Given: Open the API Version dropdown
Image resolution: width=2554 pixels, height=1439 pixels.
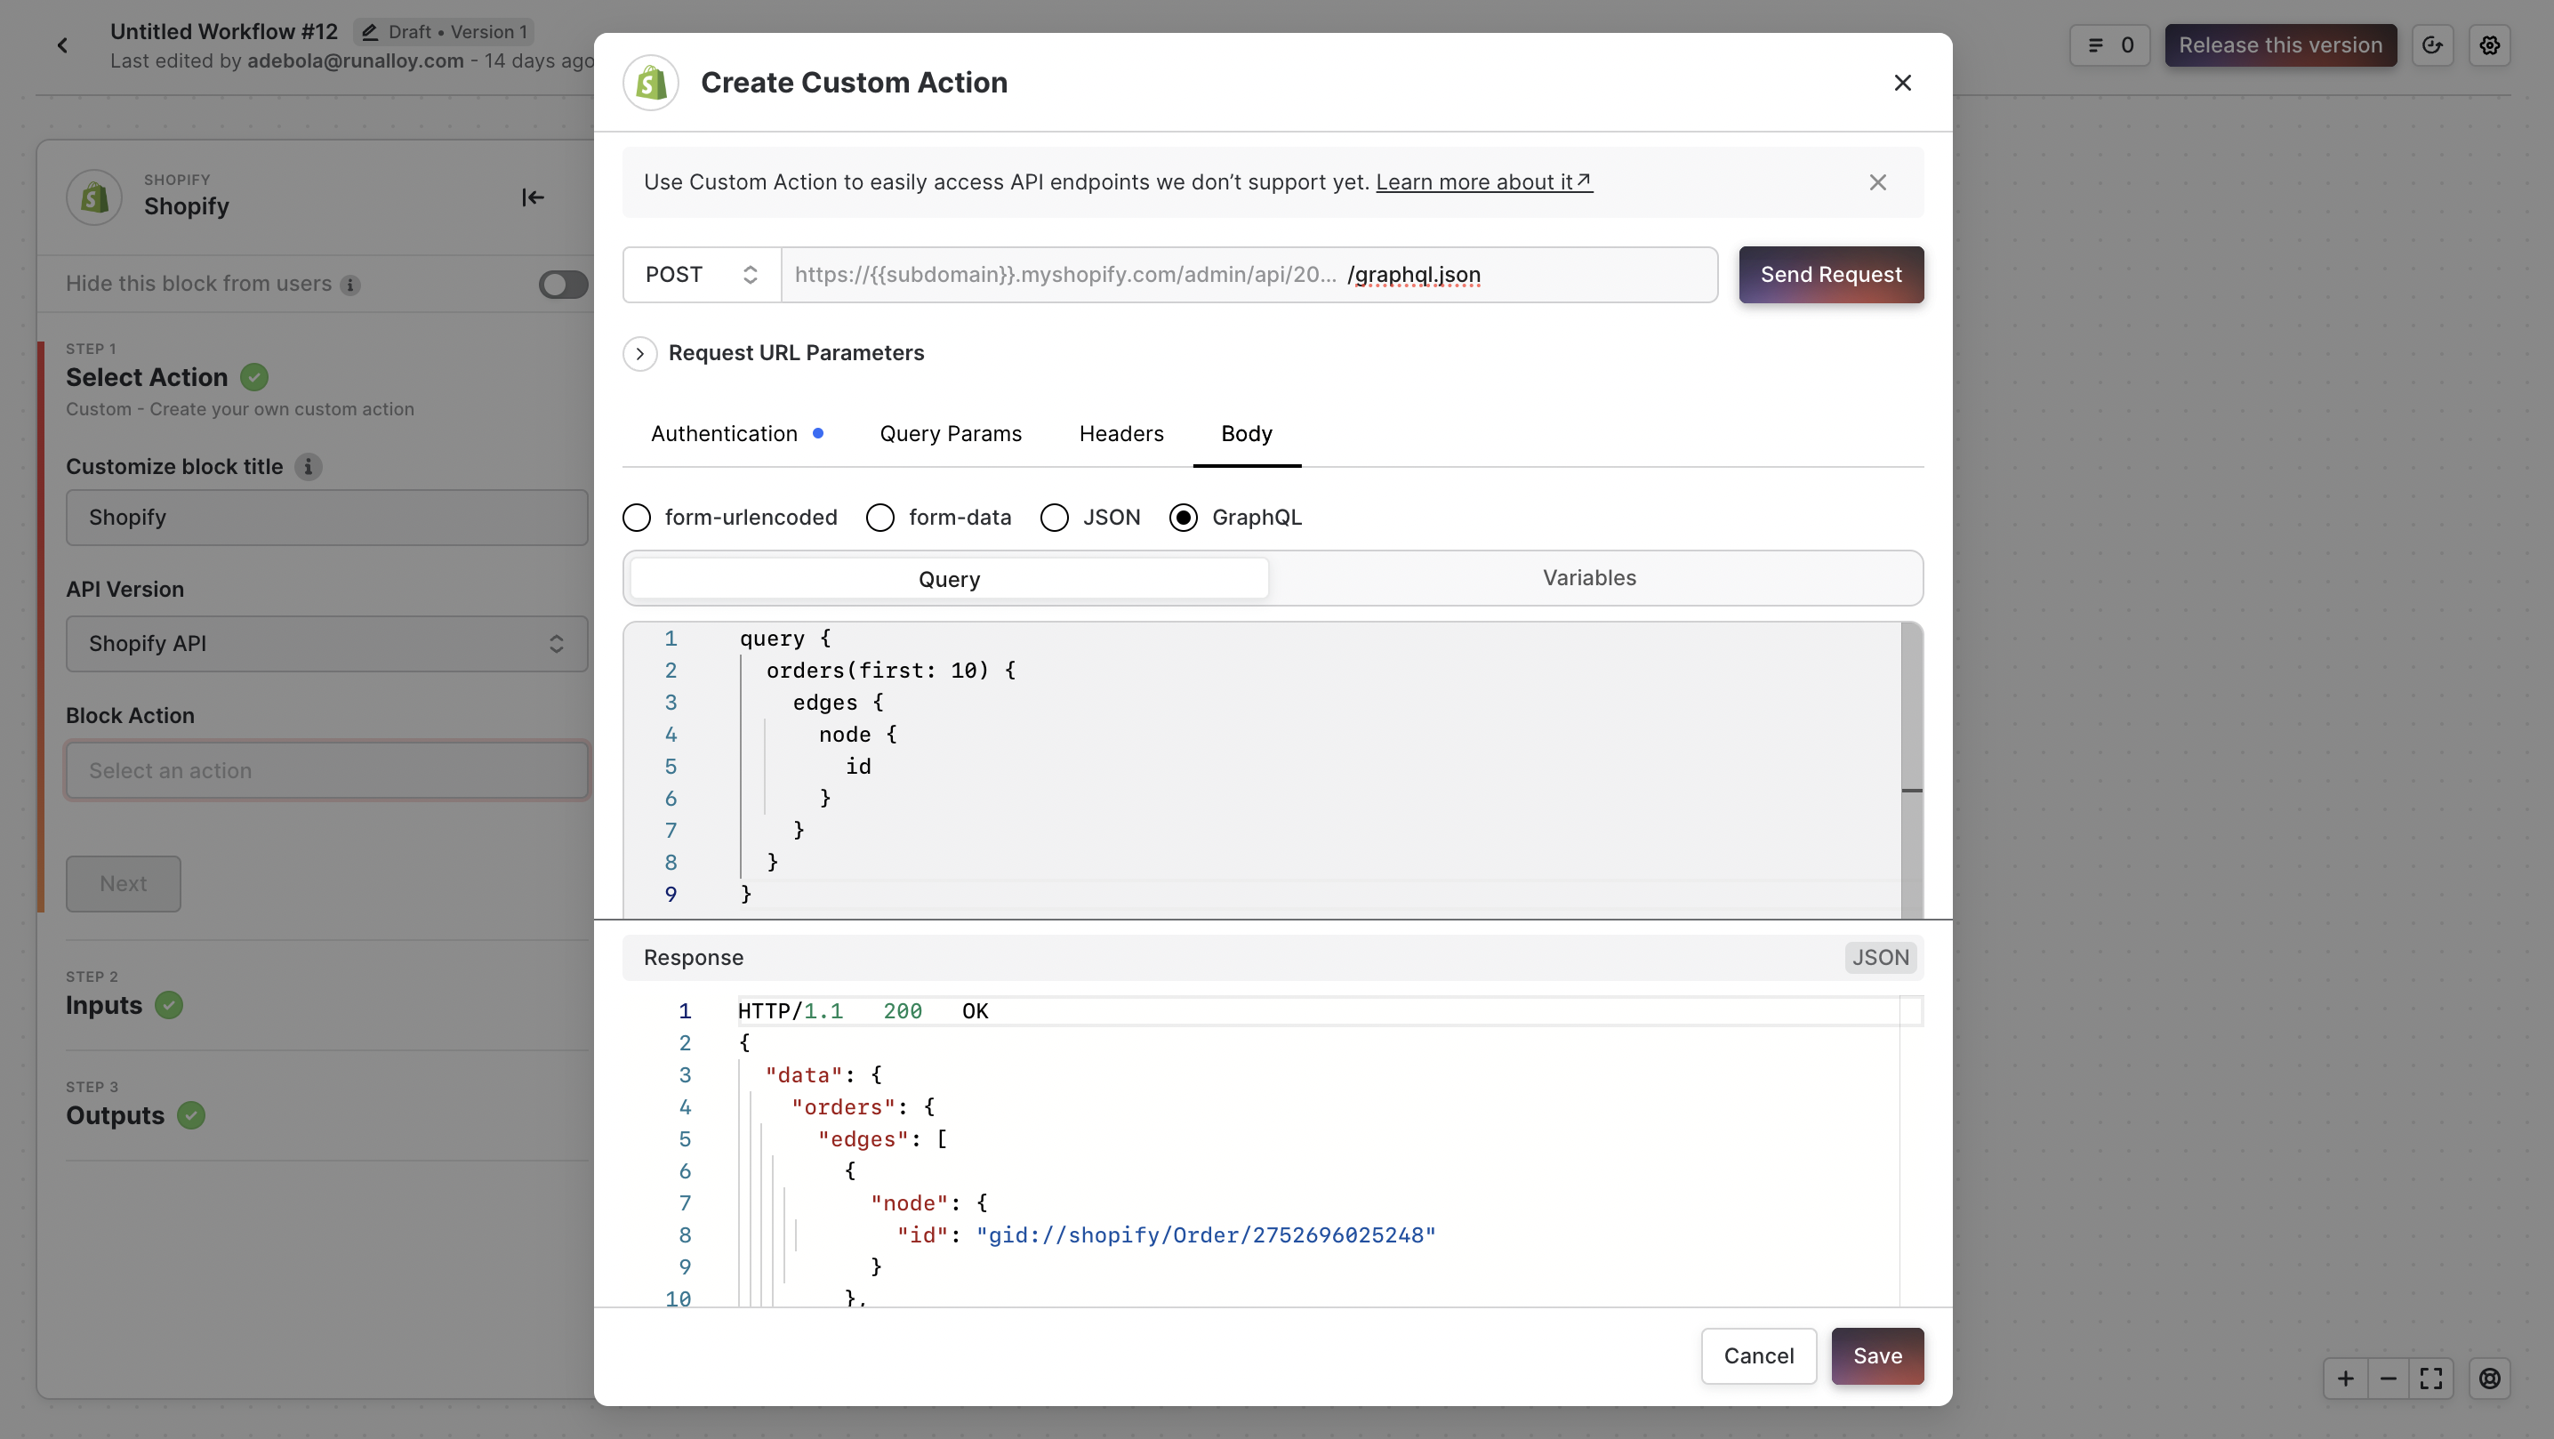Looking at the screenshot, I should click(x=326, y=644).
